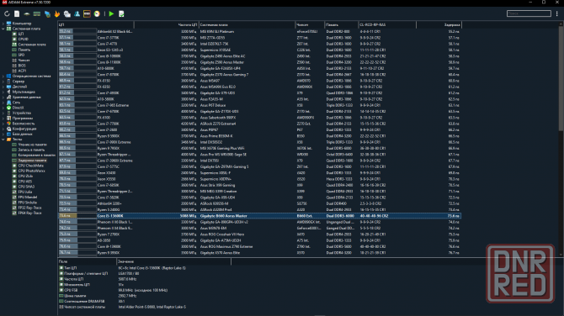Click the Refresh toolbar icon
564x316 pixels.
7,13
